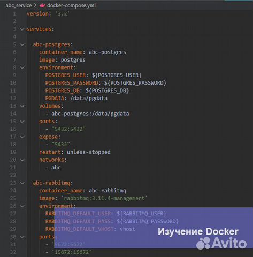Click the services key text
Image resolution: width=253 pixels, height=257 pixels.
point(39,29)
